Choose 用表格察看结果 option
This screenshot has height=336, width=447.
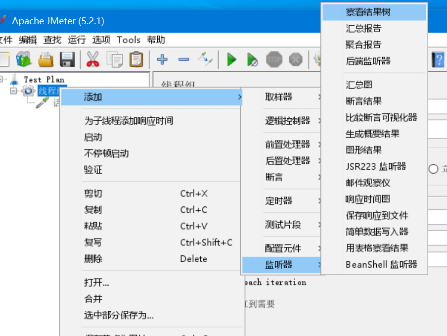click(374, 248)
